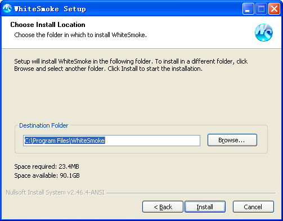Close the WhiteSmoke Setup window
This screenshot has height=221, width=283.
[274, 8]
